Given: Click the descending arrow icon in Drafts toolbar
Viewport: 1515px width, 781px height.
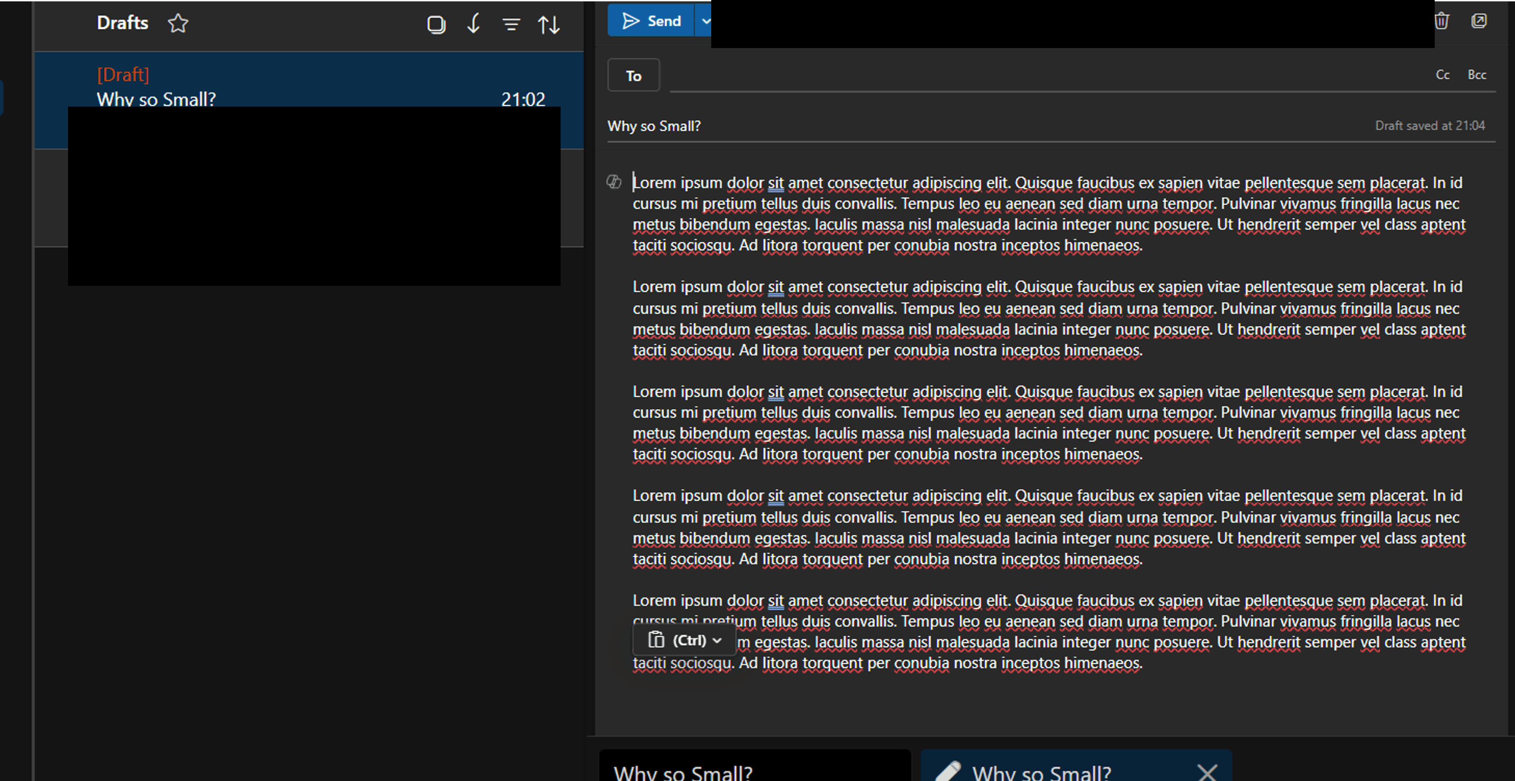Looking at the screenshot, I should tap(473, 24).
